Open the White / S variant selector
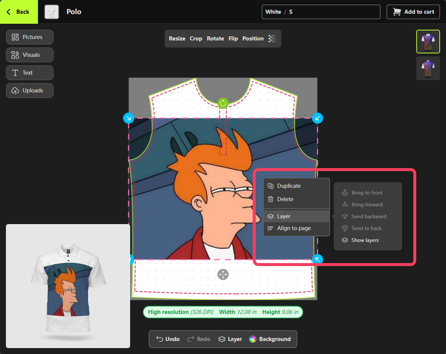The width and height of the screenshot is (446, 354). (321, 12)
